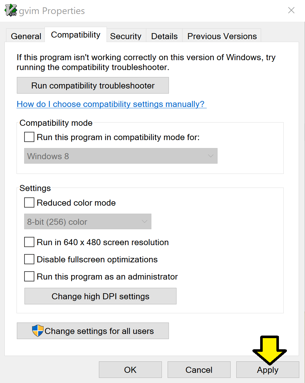Click Change high DPI settings

101,296
